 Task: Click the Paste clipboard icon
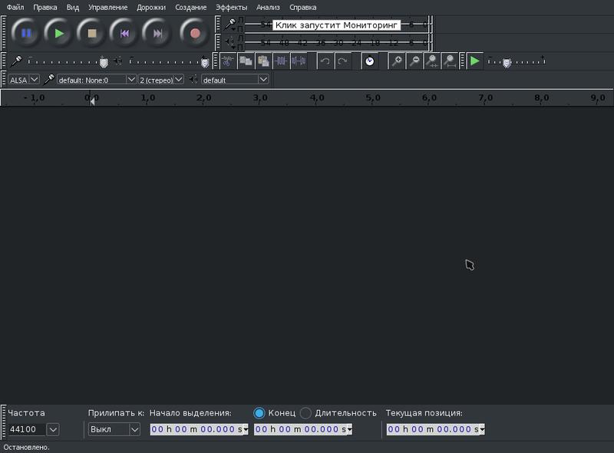(263, 61)
